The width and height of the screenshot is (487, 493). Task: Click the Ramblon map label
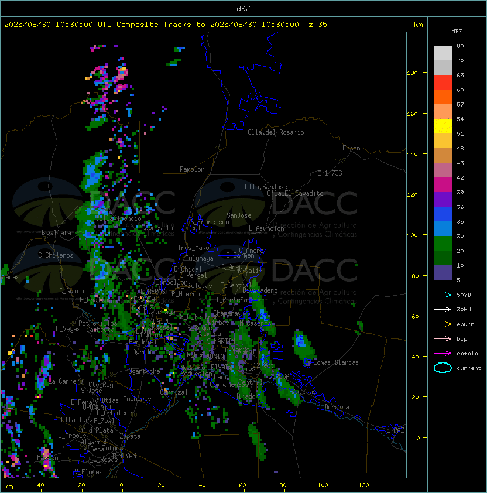tap(192, 169)
